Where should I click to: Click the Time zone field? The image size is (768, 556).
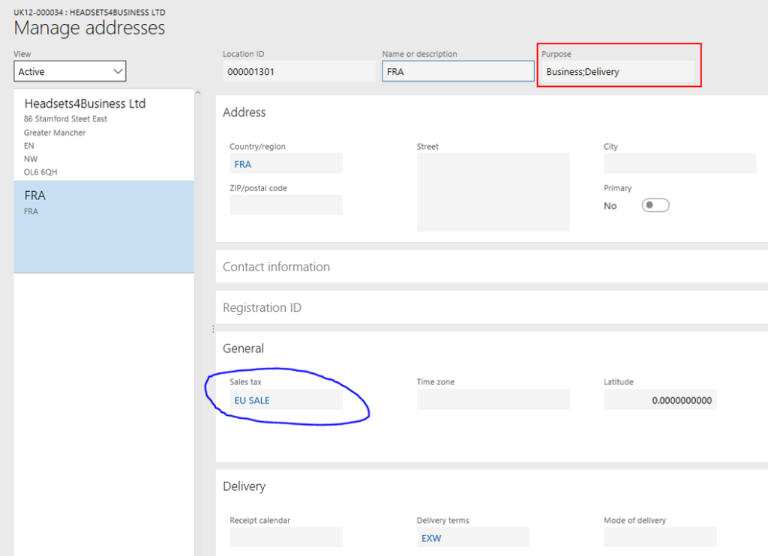point(493,399)
